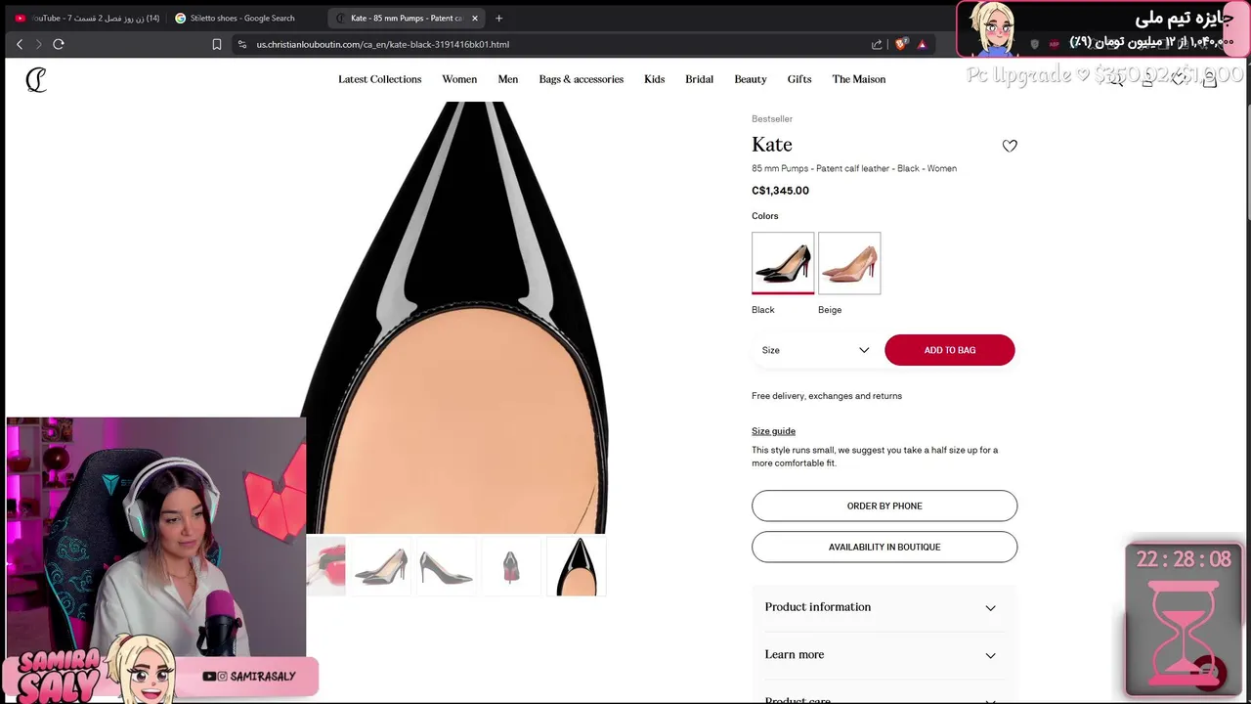Viewport: 1251px width, 704px height.
Task: Open the Bridal menu
Action: click(x=699, y=79)
